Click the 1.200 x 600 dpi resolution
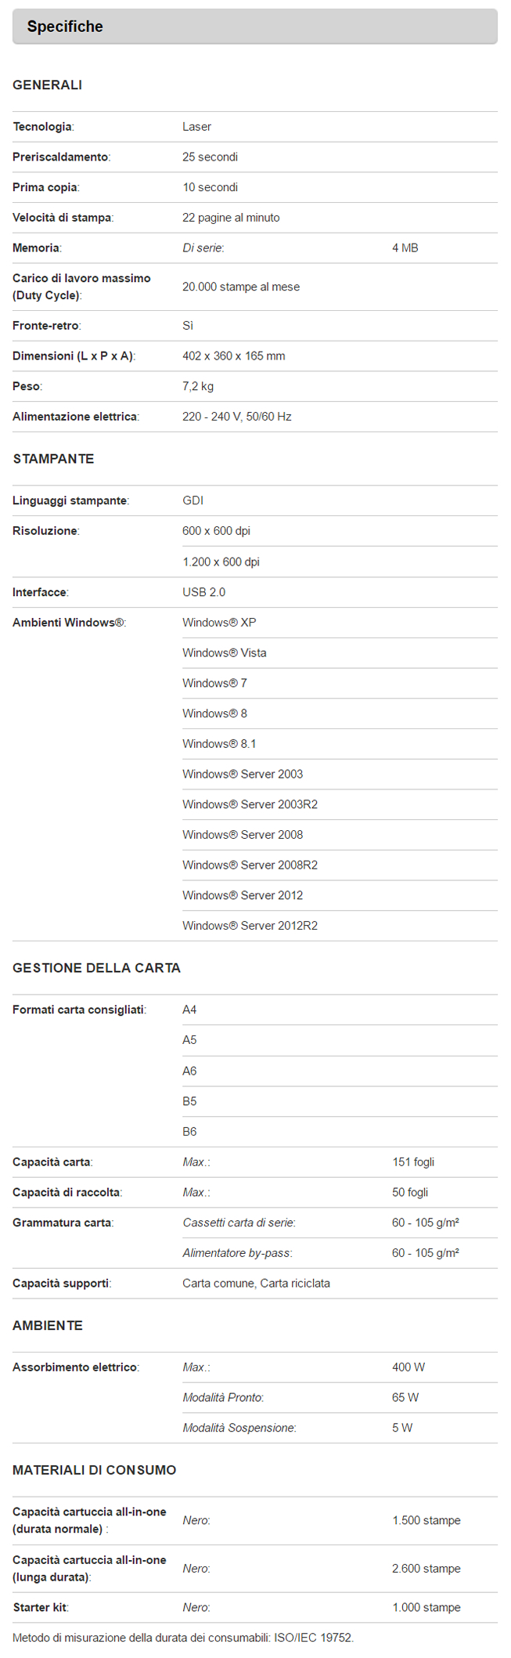 221,562
